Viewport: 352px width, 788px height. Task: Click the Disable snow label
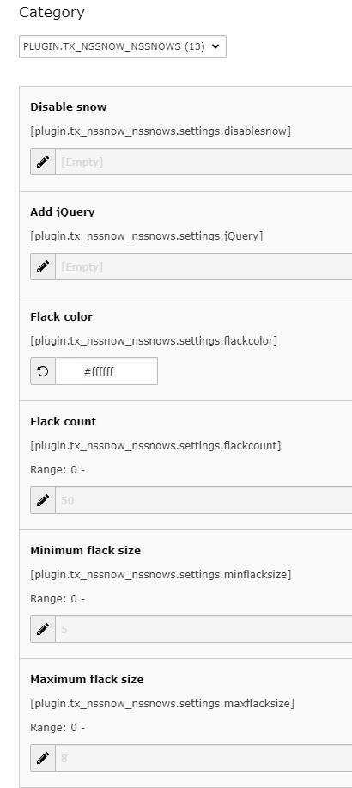coord(69,107)
